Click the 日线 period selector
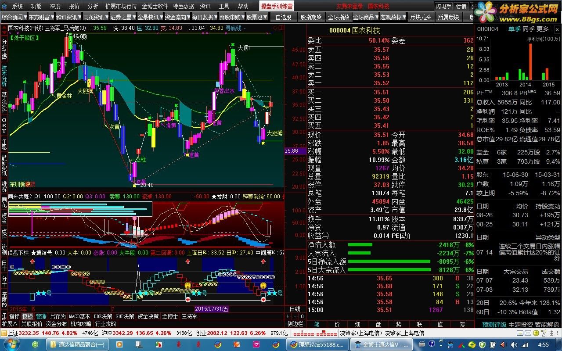This screenshot has width=562, height=351. pos(295,309)
